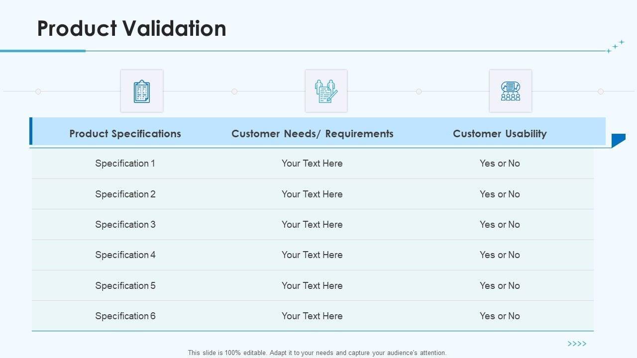Click Your Text Here beside Specification 4
The height and width of the screenshot is (358, 637).
(x=312, y=255)
